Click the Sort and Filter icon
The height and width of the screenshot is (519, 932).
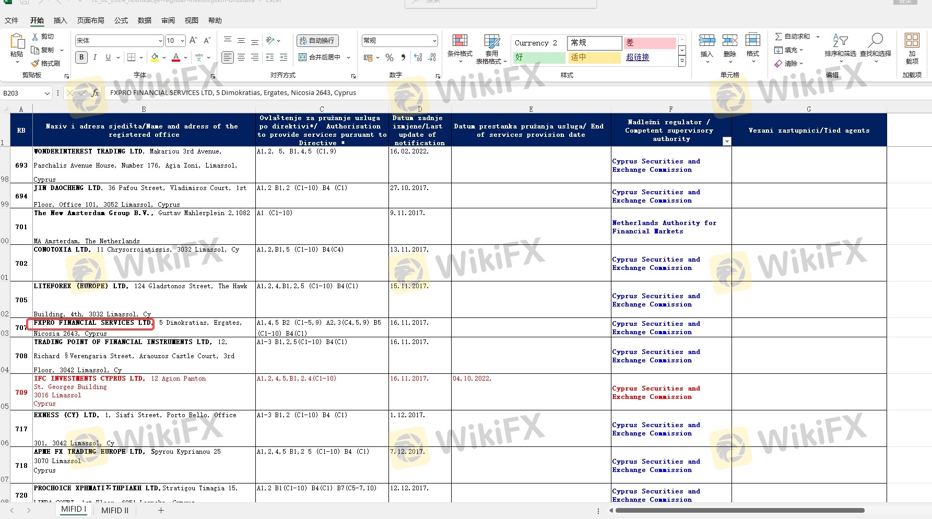tap(840, 41)
